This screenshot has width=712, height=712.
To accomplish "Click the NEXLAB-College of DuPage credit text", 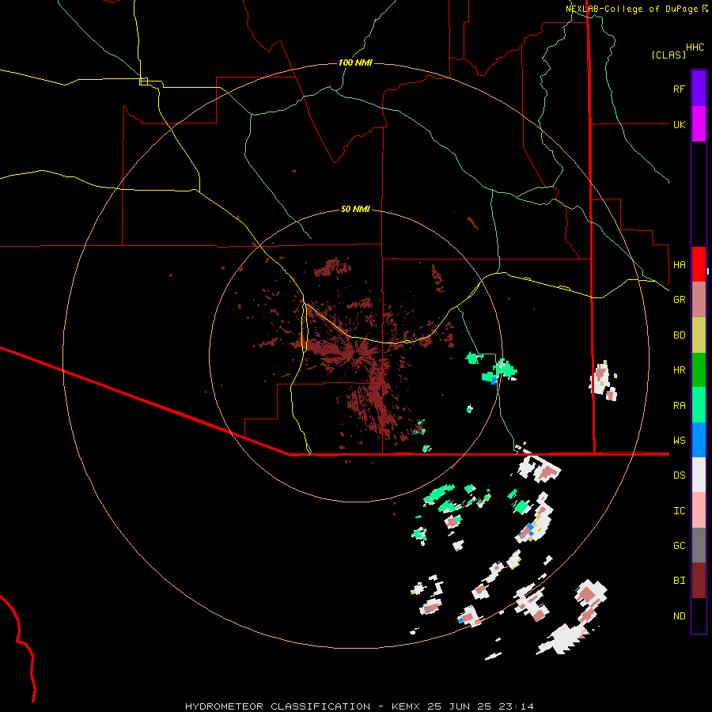I will point(636,9).
